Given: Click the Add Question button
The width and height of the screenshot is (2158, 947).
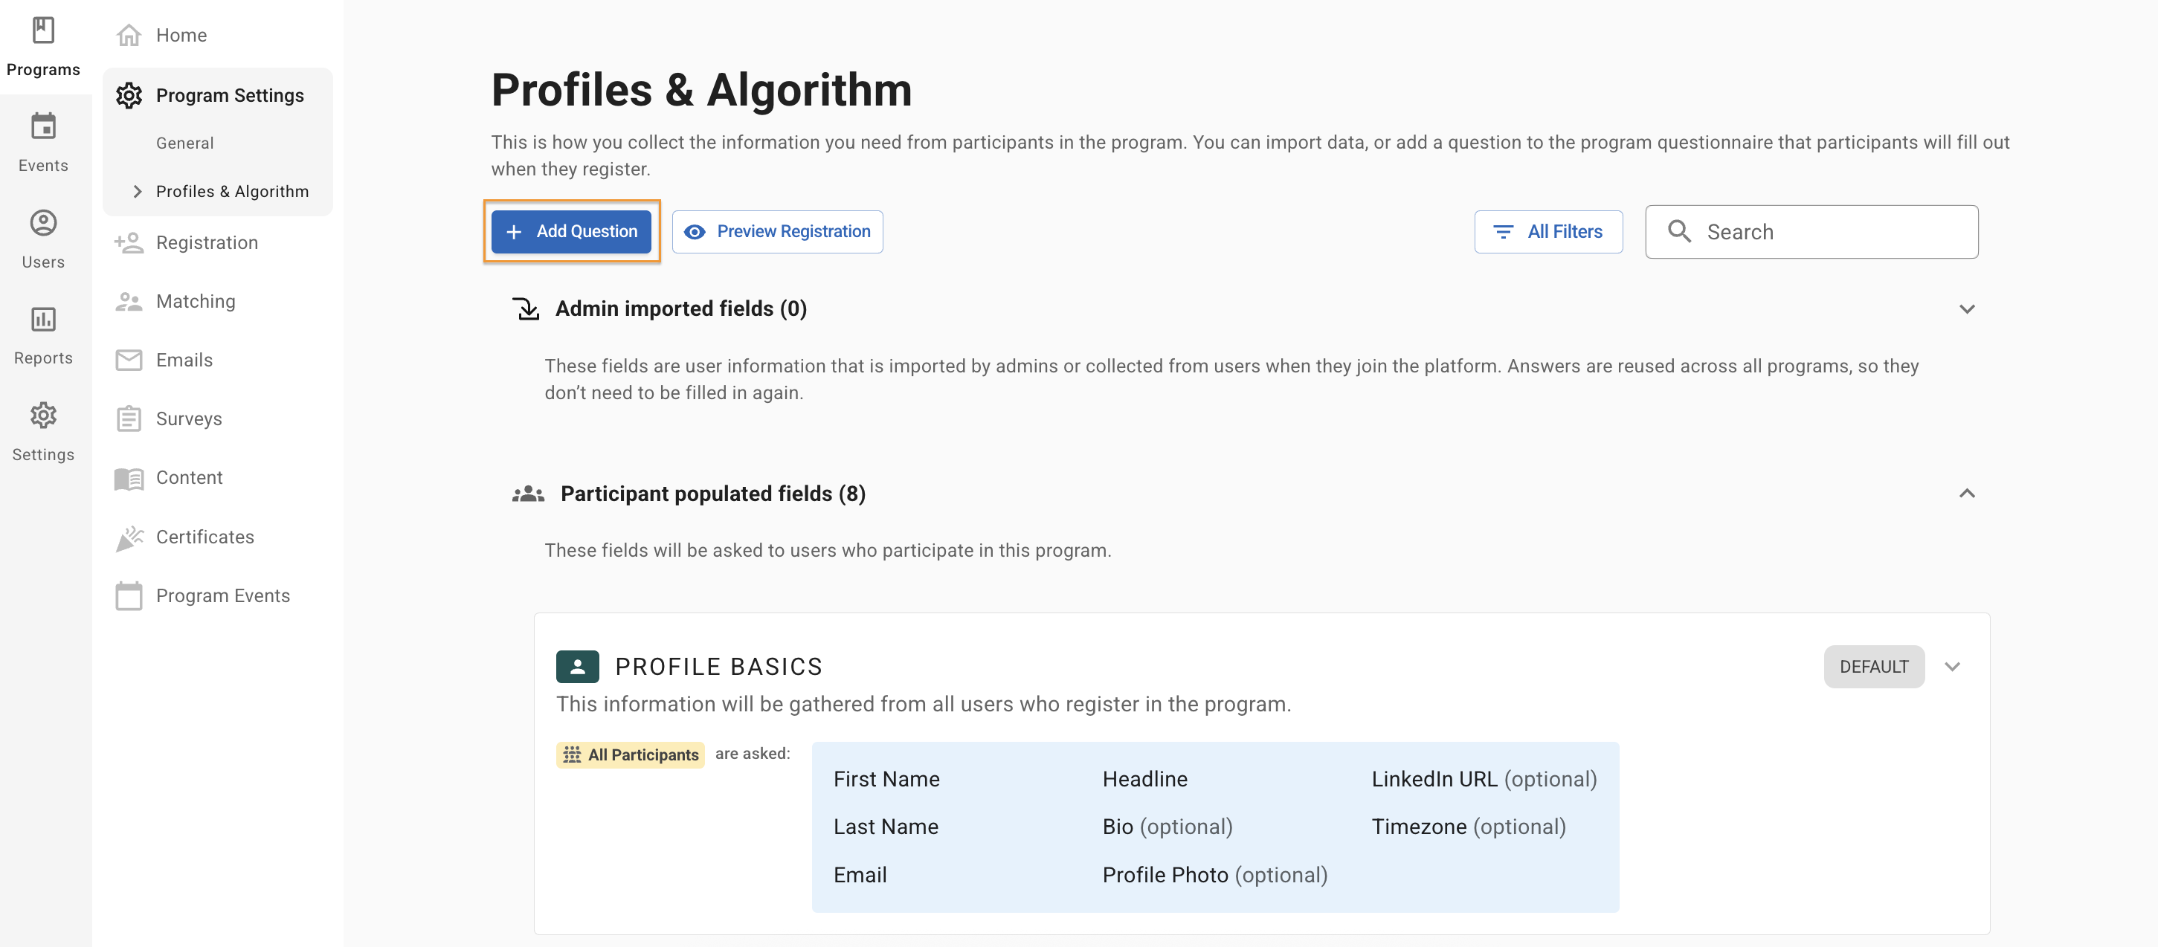Looking at the screenshot, I should (x=571, y=231).
